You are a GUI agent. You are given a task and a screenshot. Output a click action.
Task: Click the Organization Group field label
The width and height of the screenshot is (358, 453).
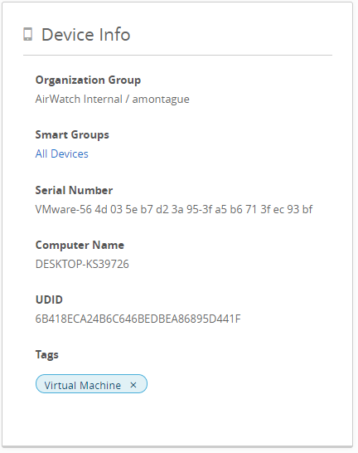88,80
